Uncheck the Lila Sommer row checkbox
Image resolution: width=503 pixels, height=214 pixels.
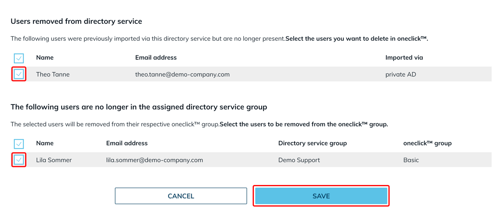tap(19, 160)
